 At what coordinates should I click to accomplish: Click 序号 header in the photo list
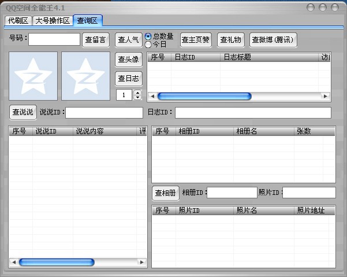click(x=164, y=210)
